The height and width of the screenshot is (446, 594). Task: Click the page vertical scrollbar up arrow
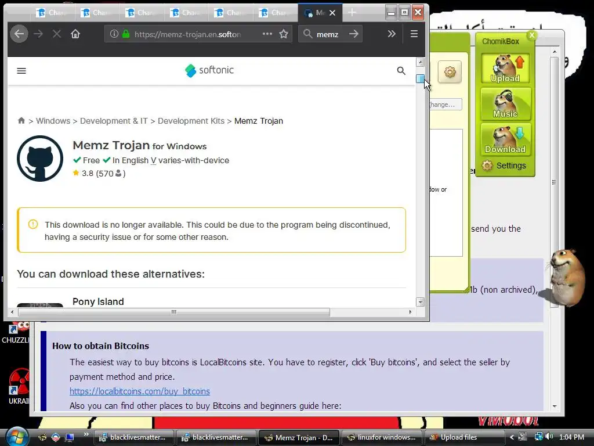[x=420, y=62]
